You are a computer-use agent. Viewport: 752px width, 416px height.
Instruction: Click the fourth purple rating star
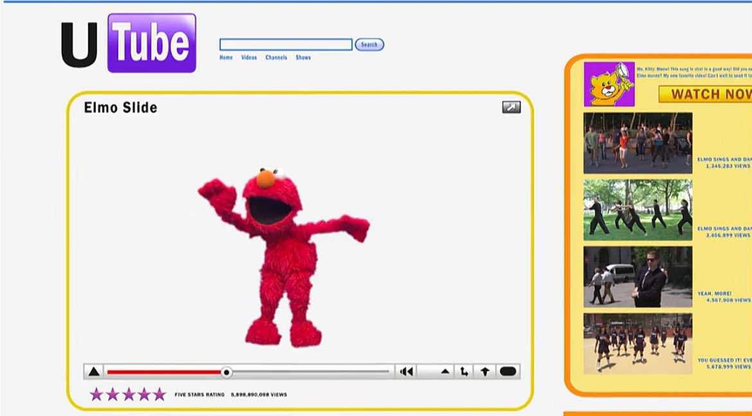coord(144,394)
